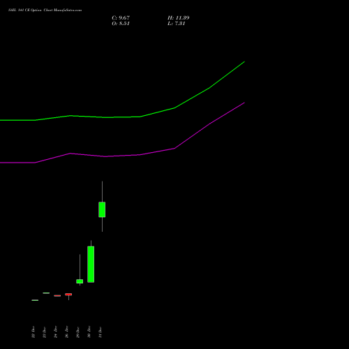Select the 23 Dec green candle
The image size is (349, 349).
click(x=46, y=293)
